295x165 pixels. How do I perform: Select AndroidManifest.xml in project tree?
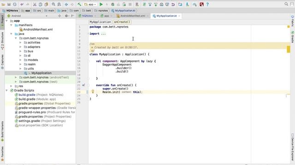pos(36,29)
